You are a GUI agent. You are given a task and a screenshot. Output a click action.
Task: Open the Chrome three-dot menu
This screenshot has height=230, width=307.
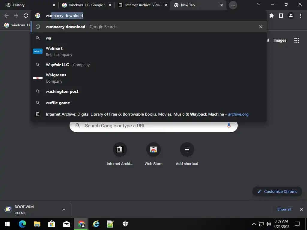click(300, 16)
